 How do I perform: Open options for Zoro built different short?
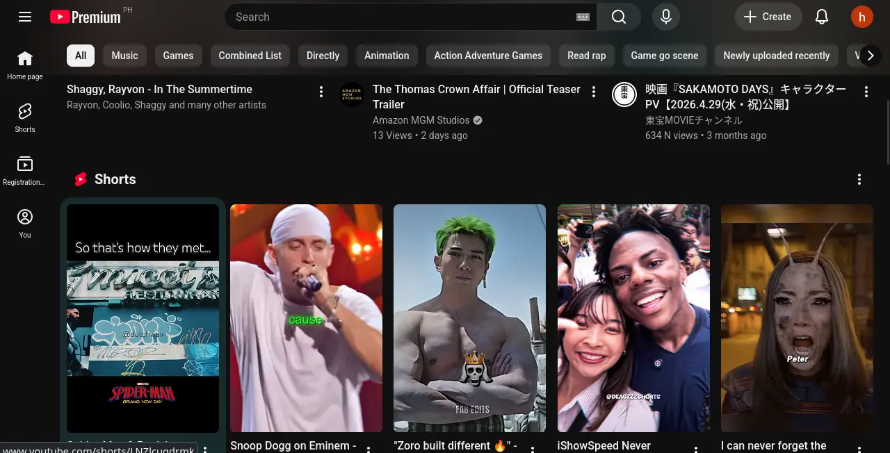[533, 450]
